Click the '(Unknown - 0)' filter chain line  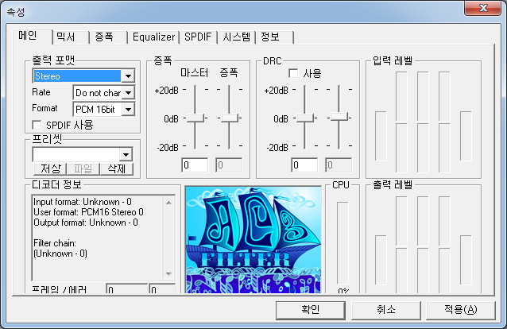[x=60, y=254]
